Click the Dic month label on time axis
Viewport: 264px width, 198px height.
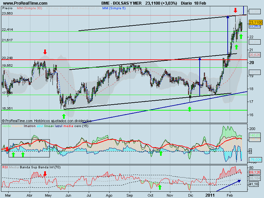(190, 195)
